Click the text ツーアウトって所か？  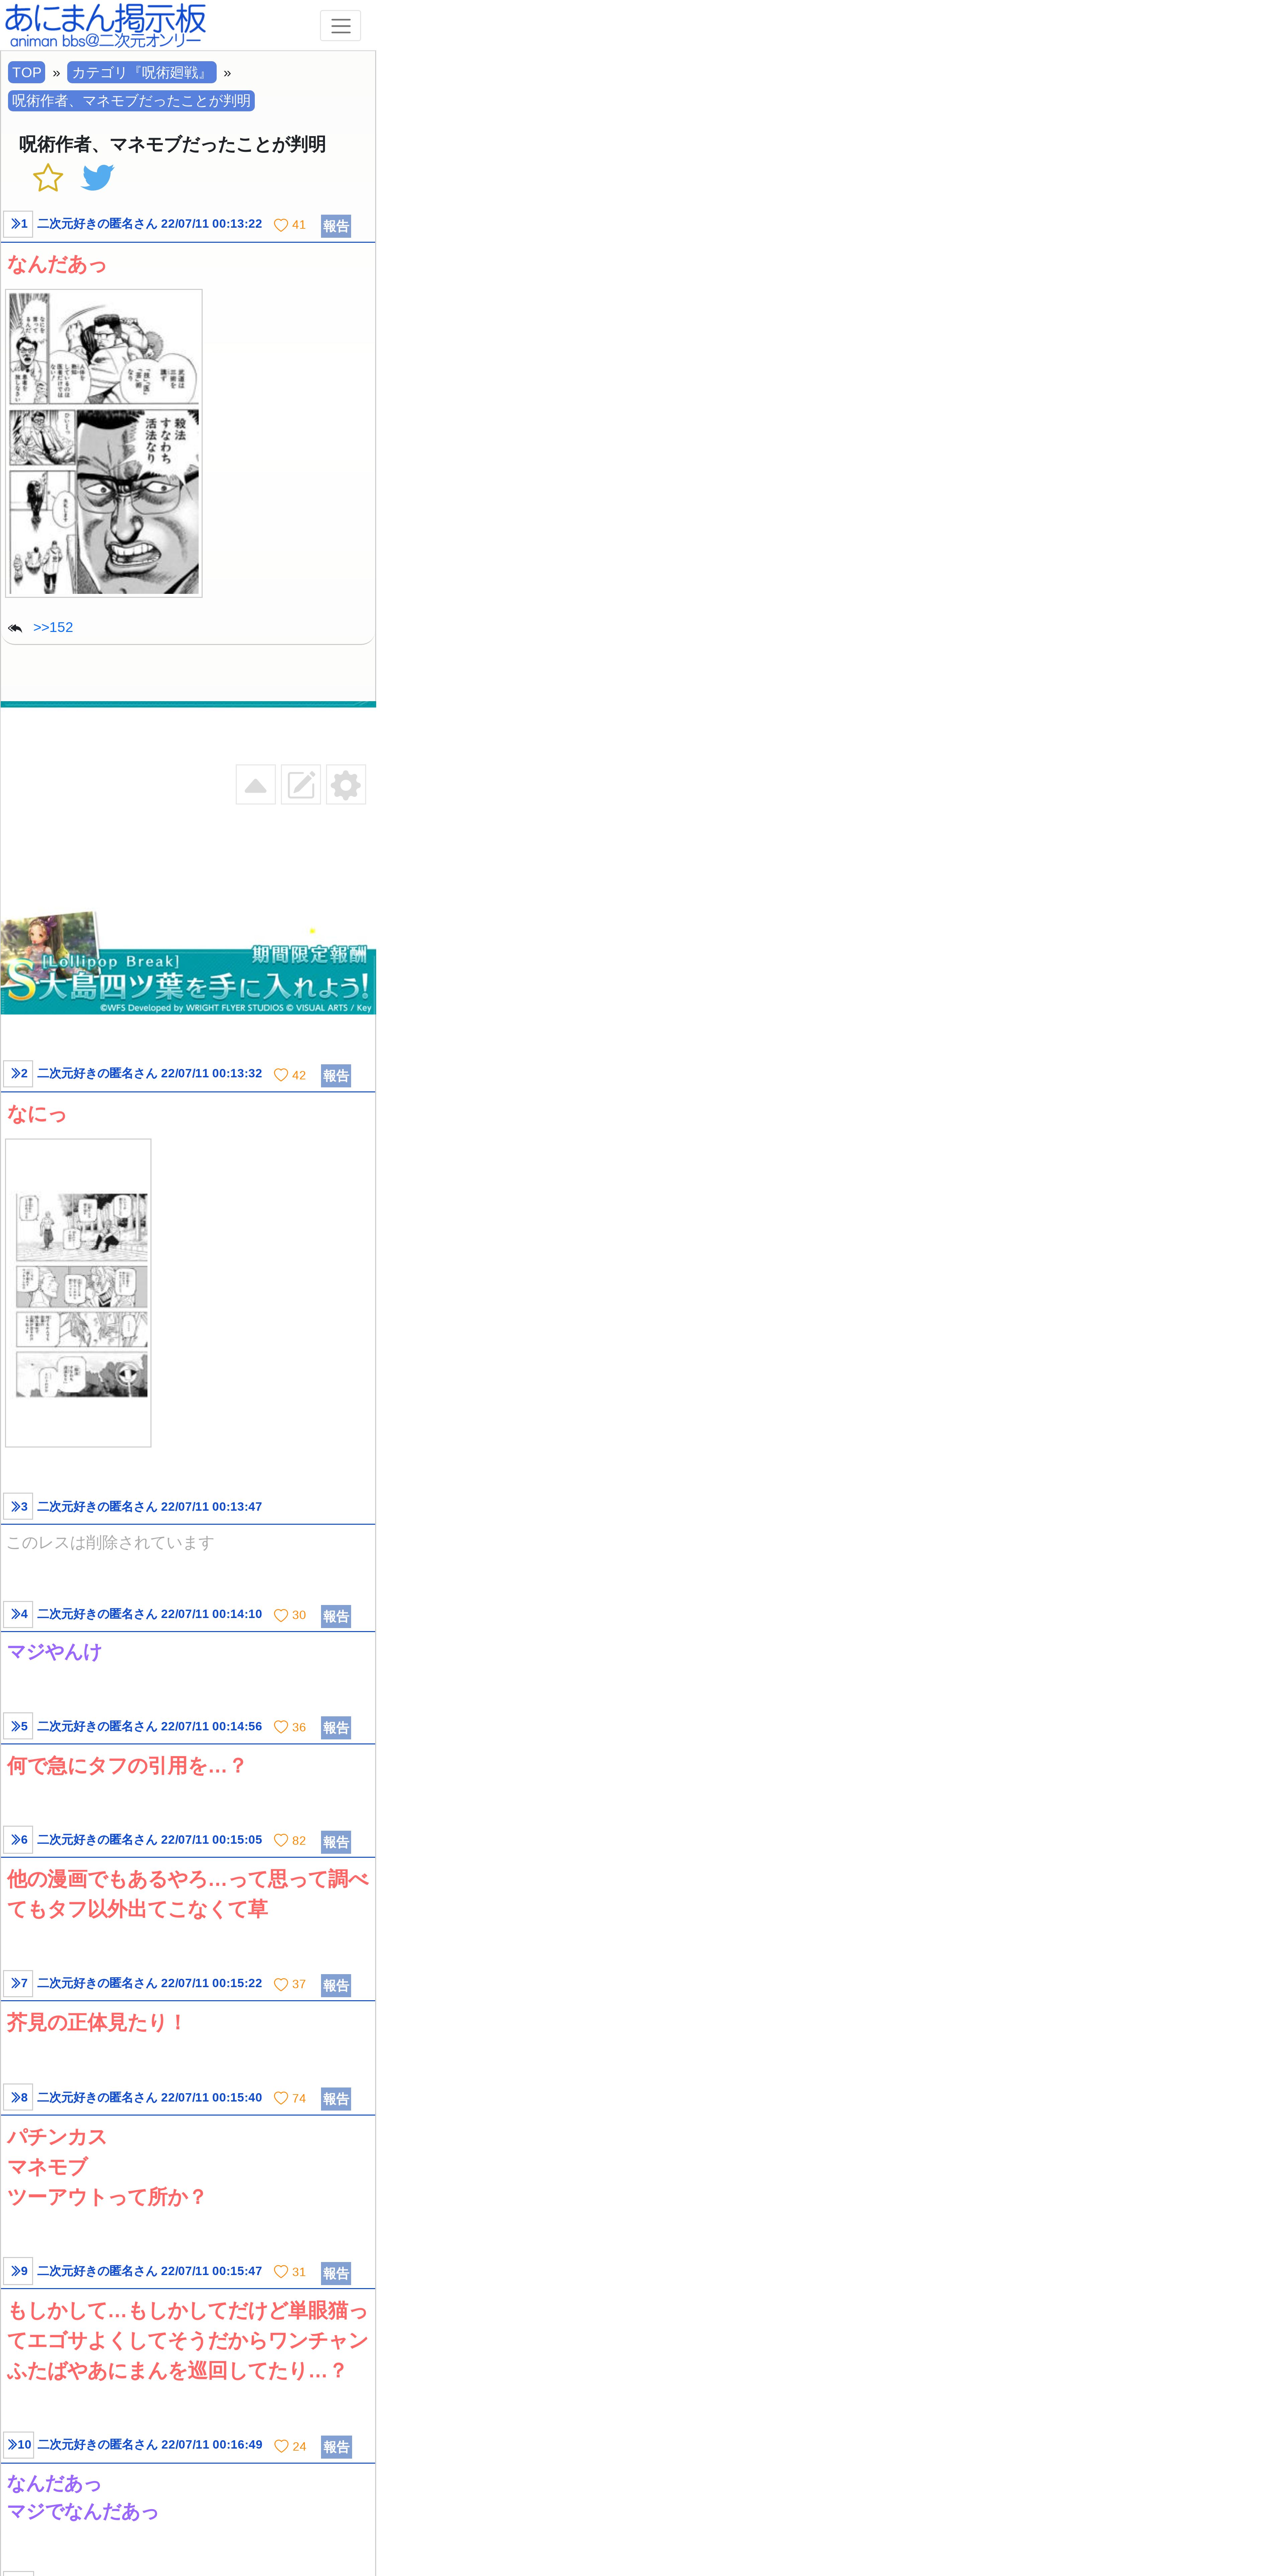(107, 2197)
